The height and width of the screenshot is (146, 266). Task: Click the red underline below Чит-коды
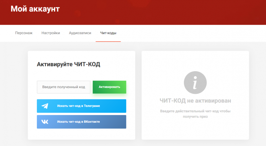108,42
